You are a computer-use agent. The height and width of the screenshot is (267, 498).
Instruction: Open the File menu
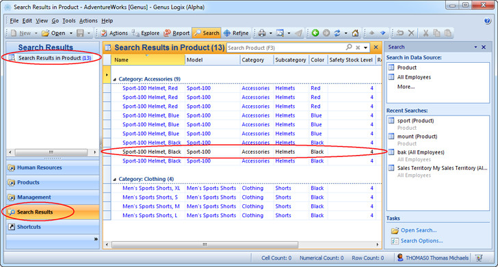point(14,20)
